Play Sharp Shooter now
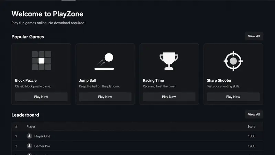 pyautogui.click(x=233, y=97)
